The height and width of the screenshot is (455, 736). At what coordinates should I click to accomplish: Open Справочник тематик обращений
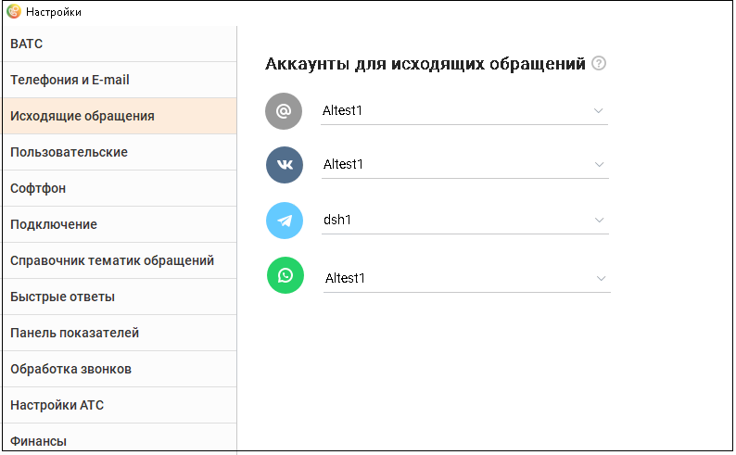(x=120, y=260)
